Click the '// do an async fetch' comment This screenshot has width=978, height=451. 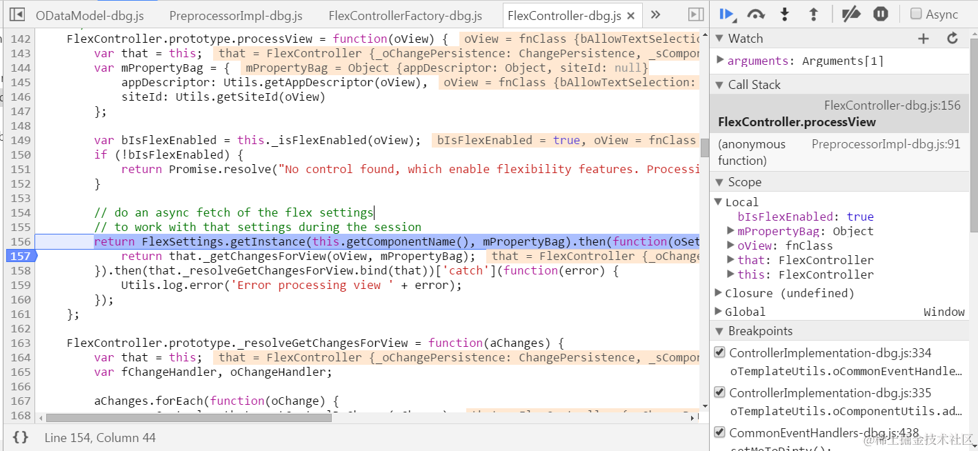[x=234, y=212]
